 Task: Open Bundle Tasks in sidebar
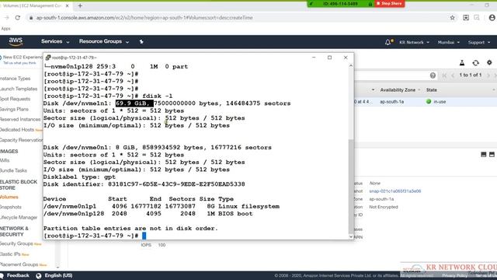pyautogui.click(x=13, y=170)
